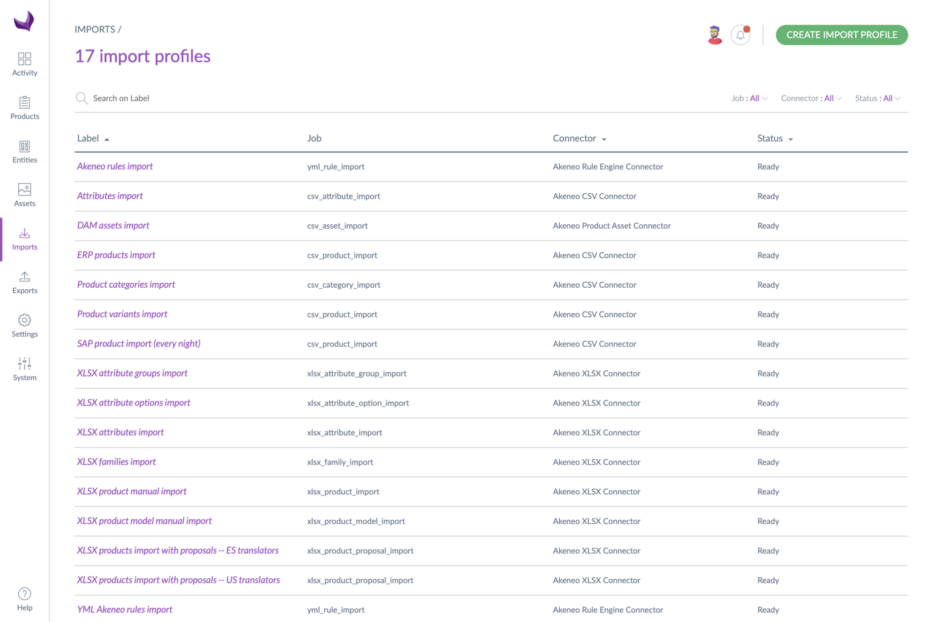The width and height of the screenshot is (933, 622).
Task: Expand the Status filter dropdown
Action: (x=877, y=98)
